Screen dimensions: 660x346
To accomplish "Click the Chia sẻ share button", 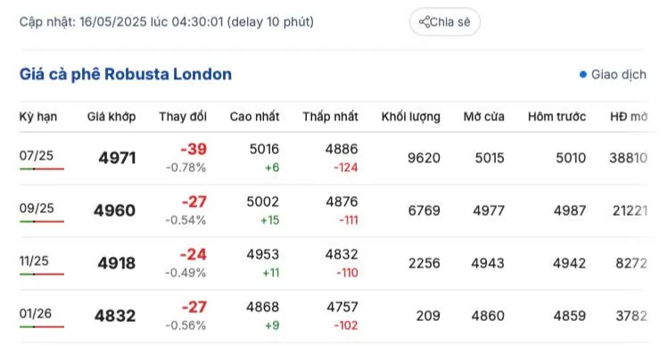I will (444, 22).
